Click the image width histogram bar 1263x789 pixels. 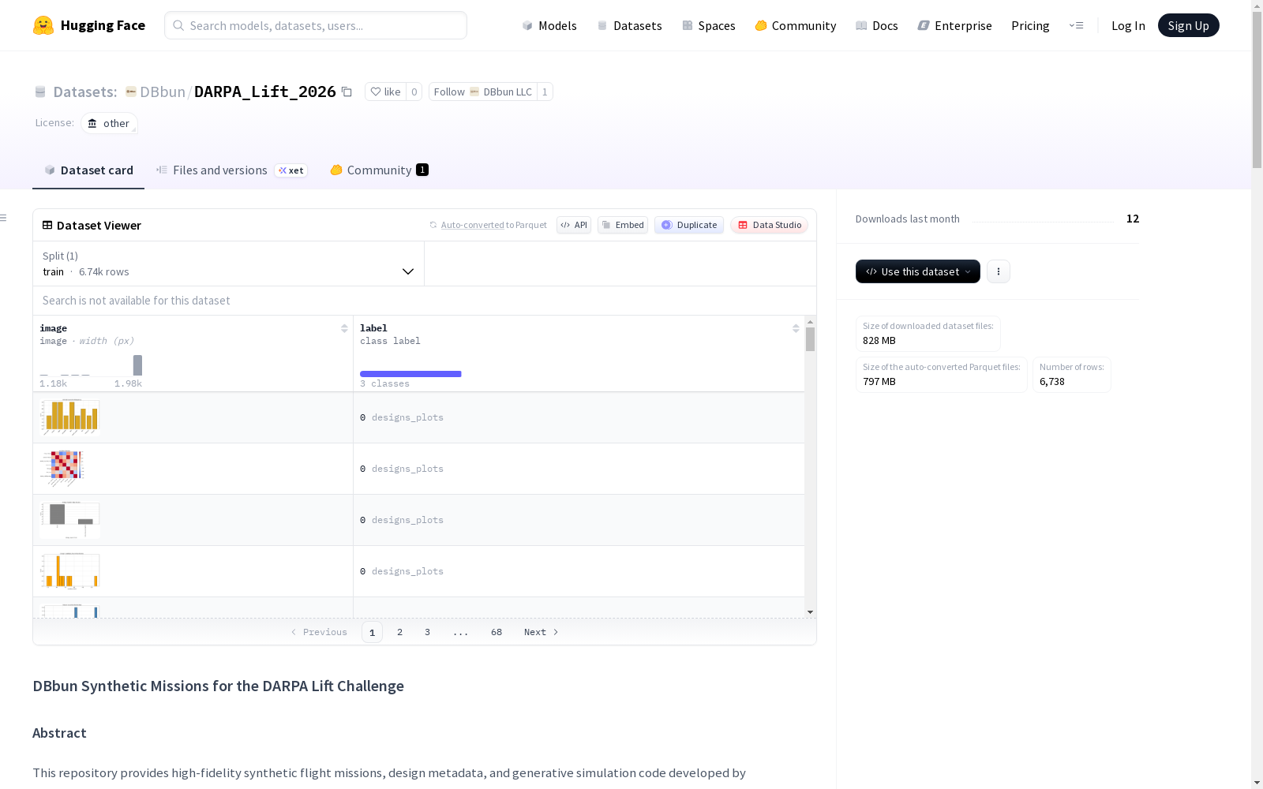138,365
